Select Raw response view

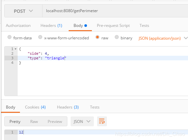[x=34, y=122]
